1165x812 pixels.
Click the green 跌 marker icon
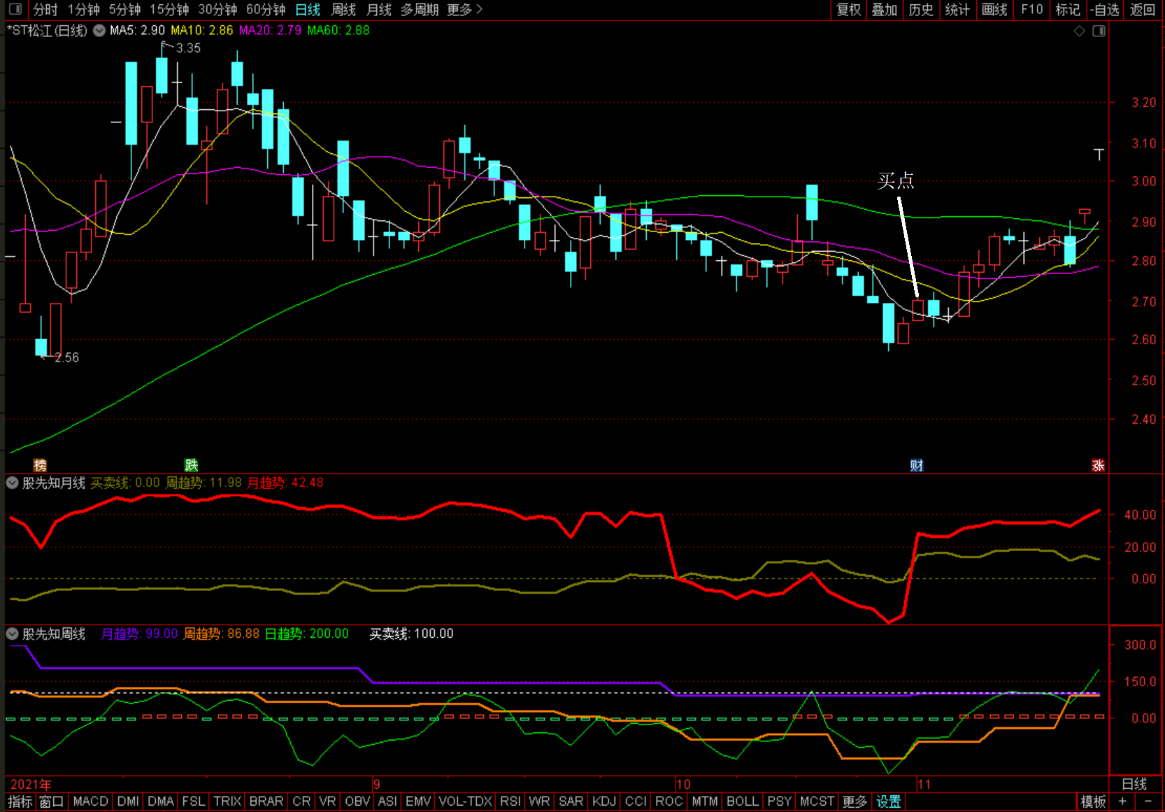[191, 465]
